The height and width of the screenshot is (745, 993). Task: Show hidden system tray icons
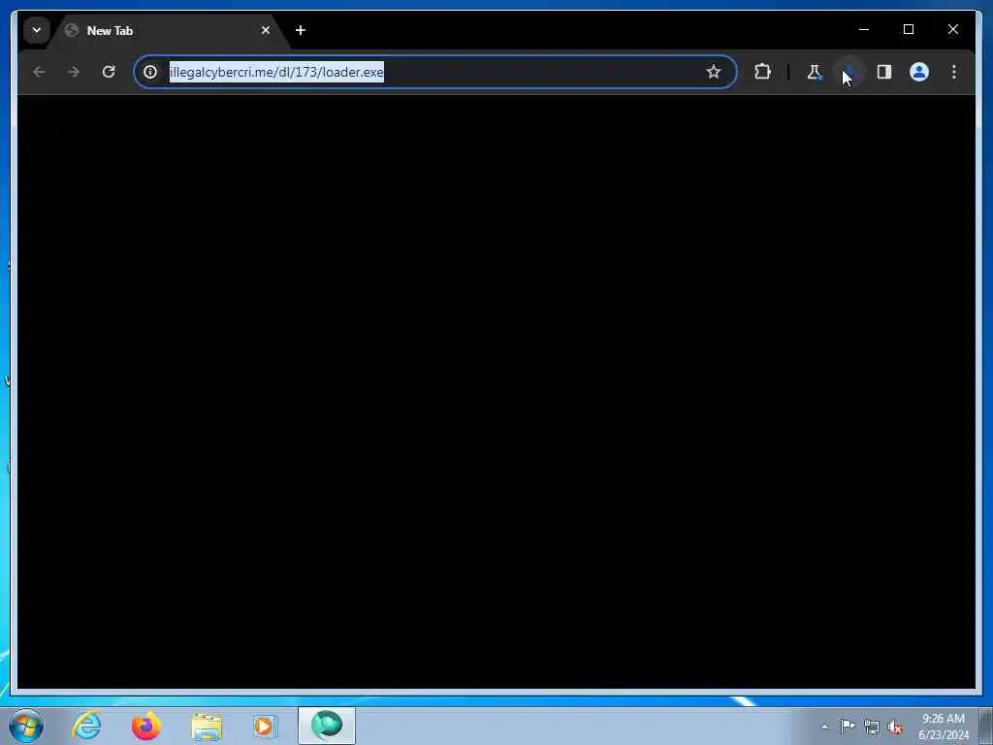[825, 728]
